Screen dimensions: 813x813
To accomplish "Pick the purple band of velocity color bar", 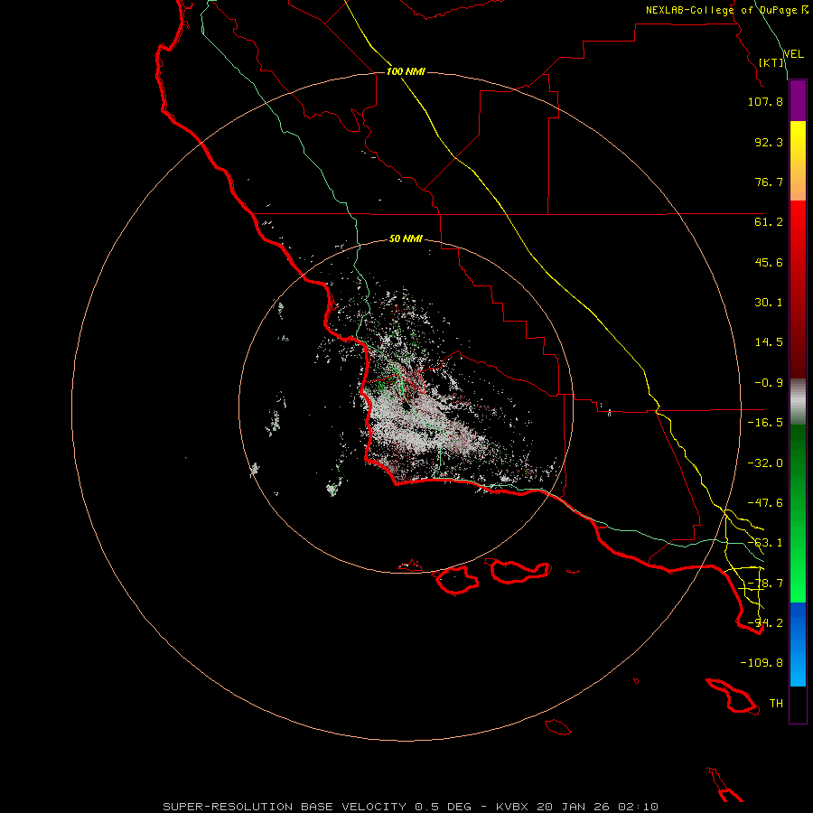I will tap(798, 100).
